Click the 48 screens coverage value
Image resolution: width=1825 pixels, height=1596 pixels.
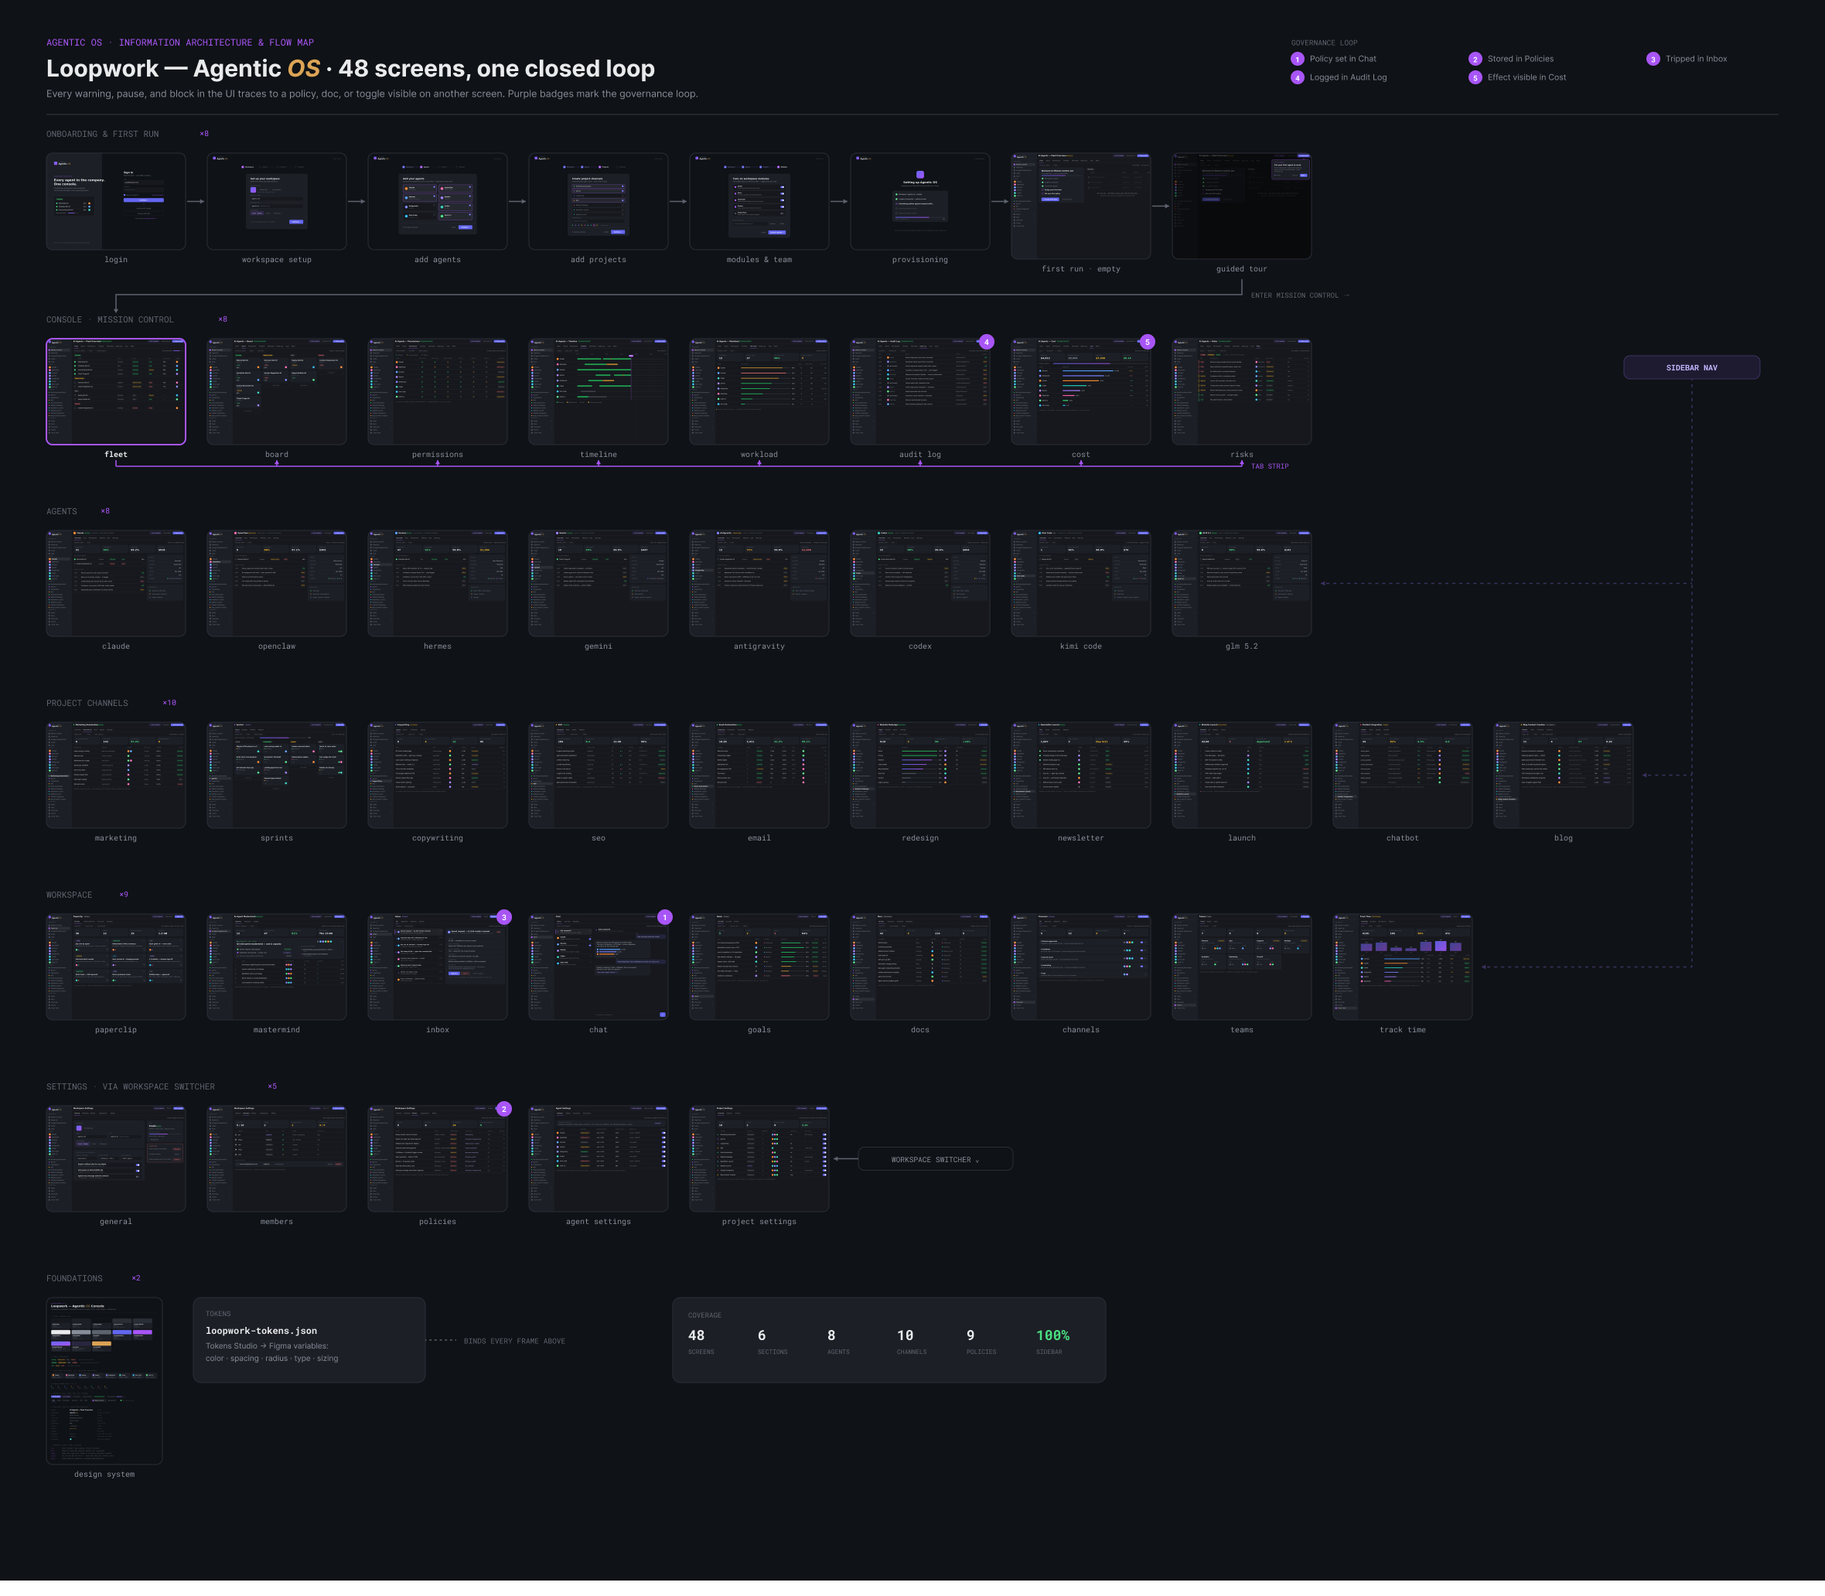pos(697,1336)
